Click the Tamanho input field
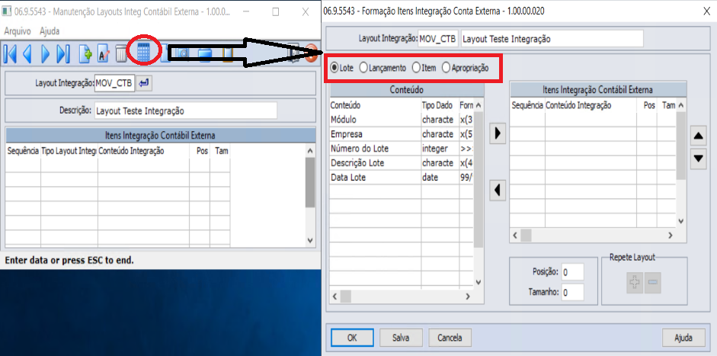Image resolution: width=717 pixels, height=356 pixels. tap(572, 292)
